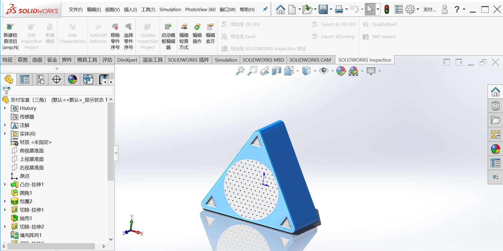Select the 填充阵列1 feature in the tree
The image size is (503, 251).
(30, 235)
